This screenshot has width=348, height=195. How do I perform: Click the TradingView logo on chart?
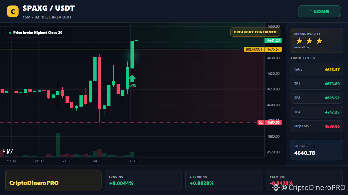[8, 151]
